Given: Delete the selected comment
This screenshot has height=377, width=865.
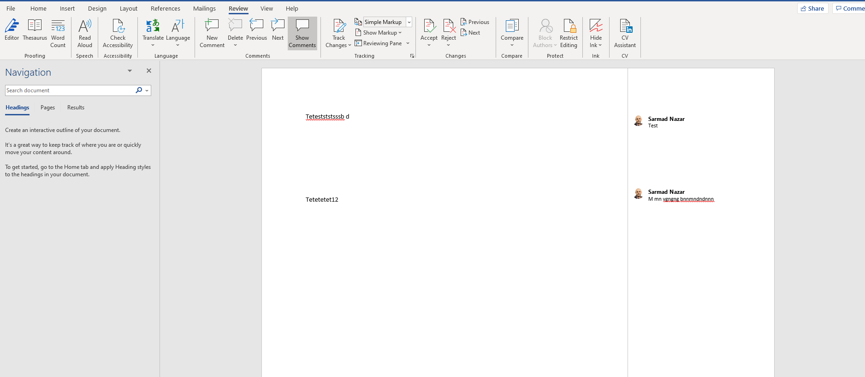Looking at the screenshot, I should (x=235, y=33).
